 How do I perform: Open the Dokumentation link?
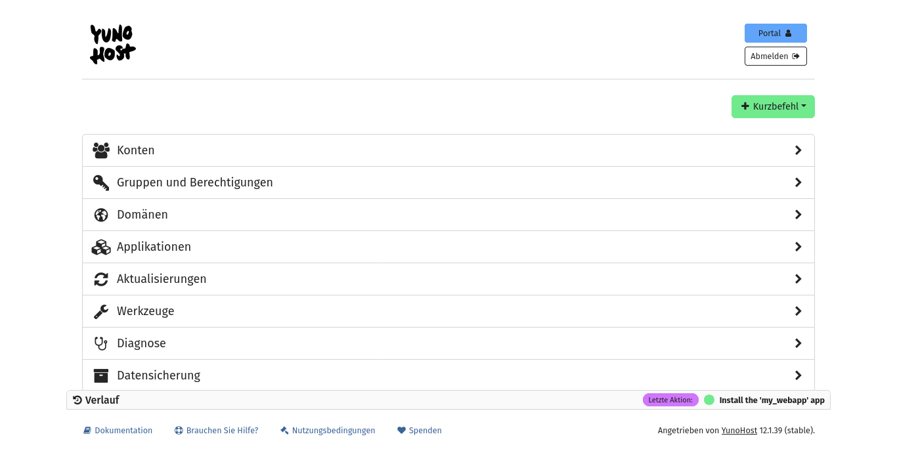[118, 431]
